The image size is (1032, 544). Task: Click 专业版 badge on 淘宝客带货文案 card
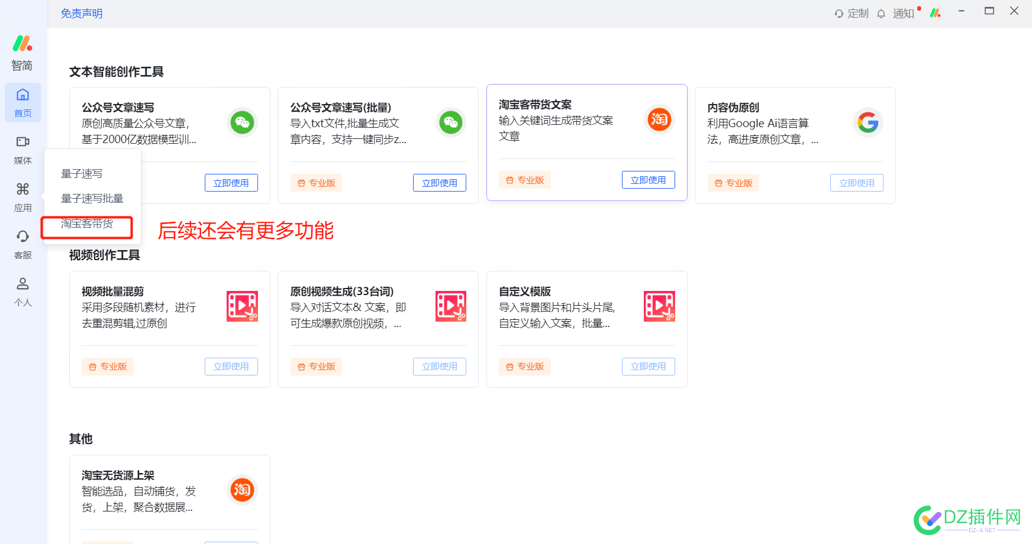coord(525,180)
